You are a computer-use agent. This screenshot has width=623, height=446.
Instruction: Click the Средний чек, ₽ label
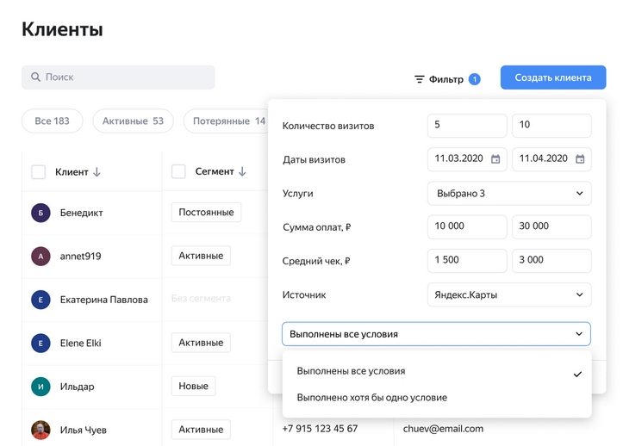(316, 262)
